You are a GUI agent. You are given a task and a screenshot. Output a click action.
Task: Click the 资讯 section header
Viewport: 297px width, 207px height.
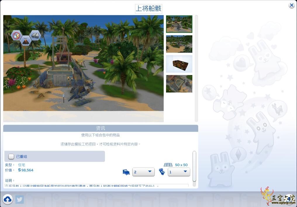(x=101, y=128)
